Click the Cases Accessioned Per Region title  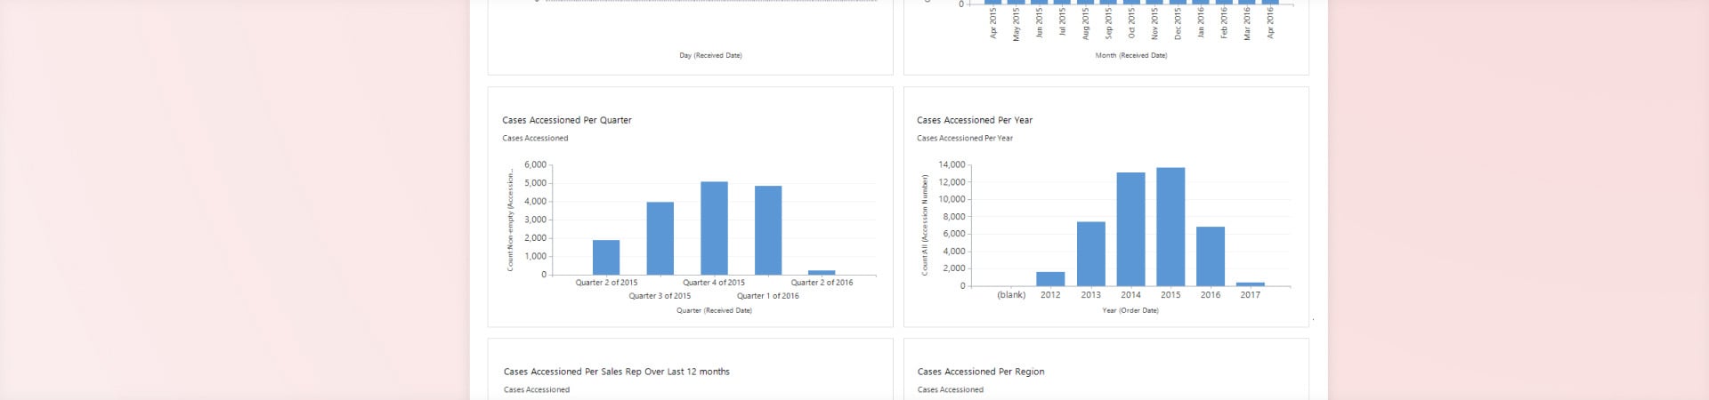click(x=981, y=372)
